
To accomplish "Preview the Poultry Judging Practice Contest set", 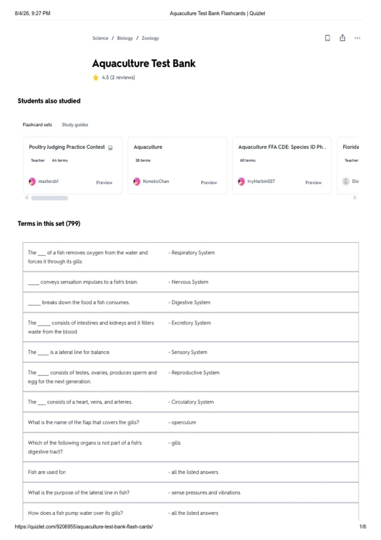I will [x=104, y=183].
